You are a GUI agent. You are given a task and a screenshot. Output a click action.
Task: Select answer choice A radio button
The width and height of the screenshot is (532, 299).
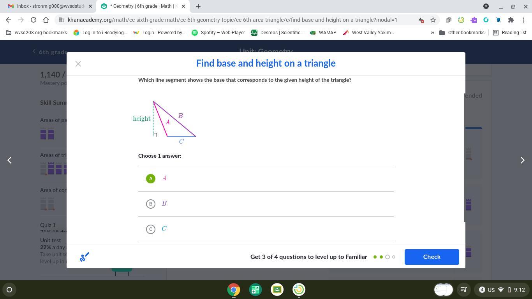click(x=151, y=179)
